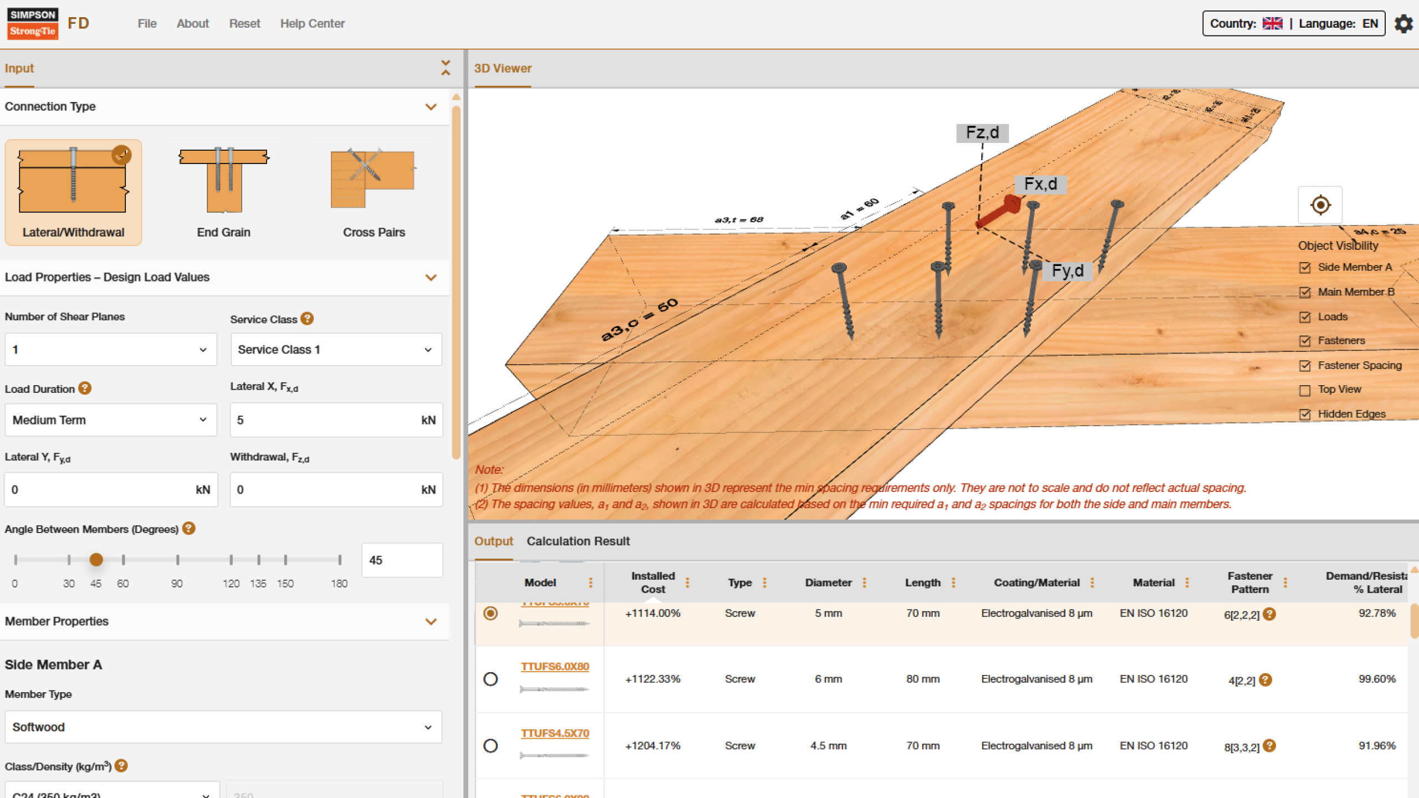Uncheck the Hidden Edges visibility option
Image resolution: width=1419 pixels, height=798 pixels.
tap(1304, 413)
